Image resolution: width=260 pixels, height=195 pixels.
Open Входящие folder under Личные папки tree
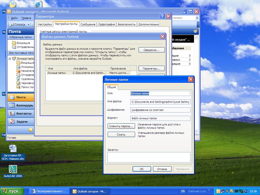(18, 63)
